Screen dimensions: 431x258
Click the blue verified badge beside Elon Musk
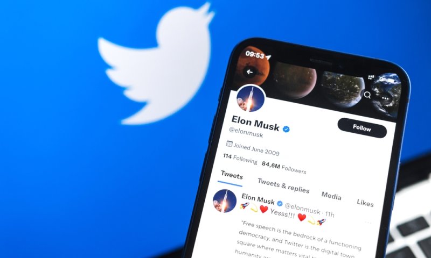coord(286,129)
